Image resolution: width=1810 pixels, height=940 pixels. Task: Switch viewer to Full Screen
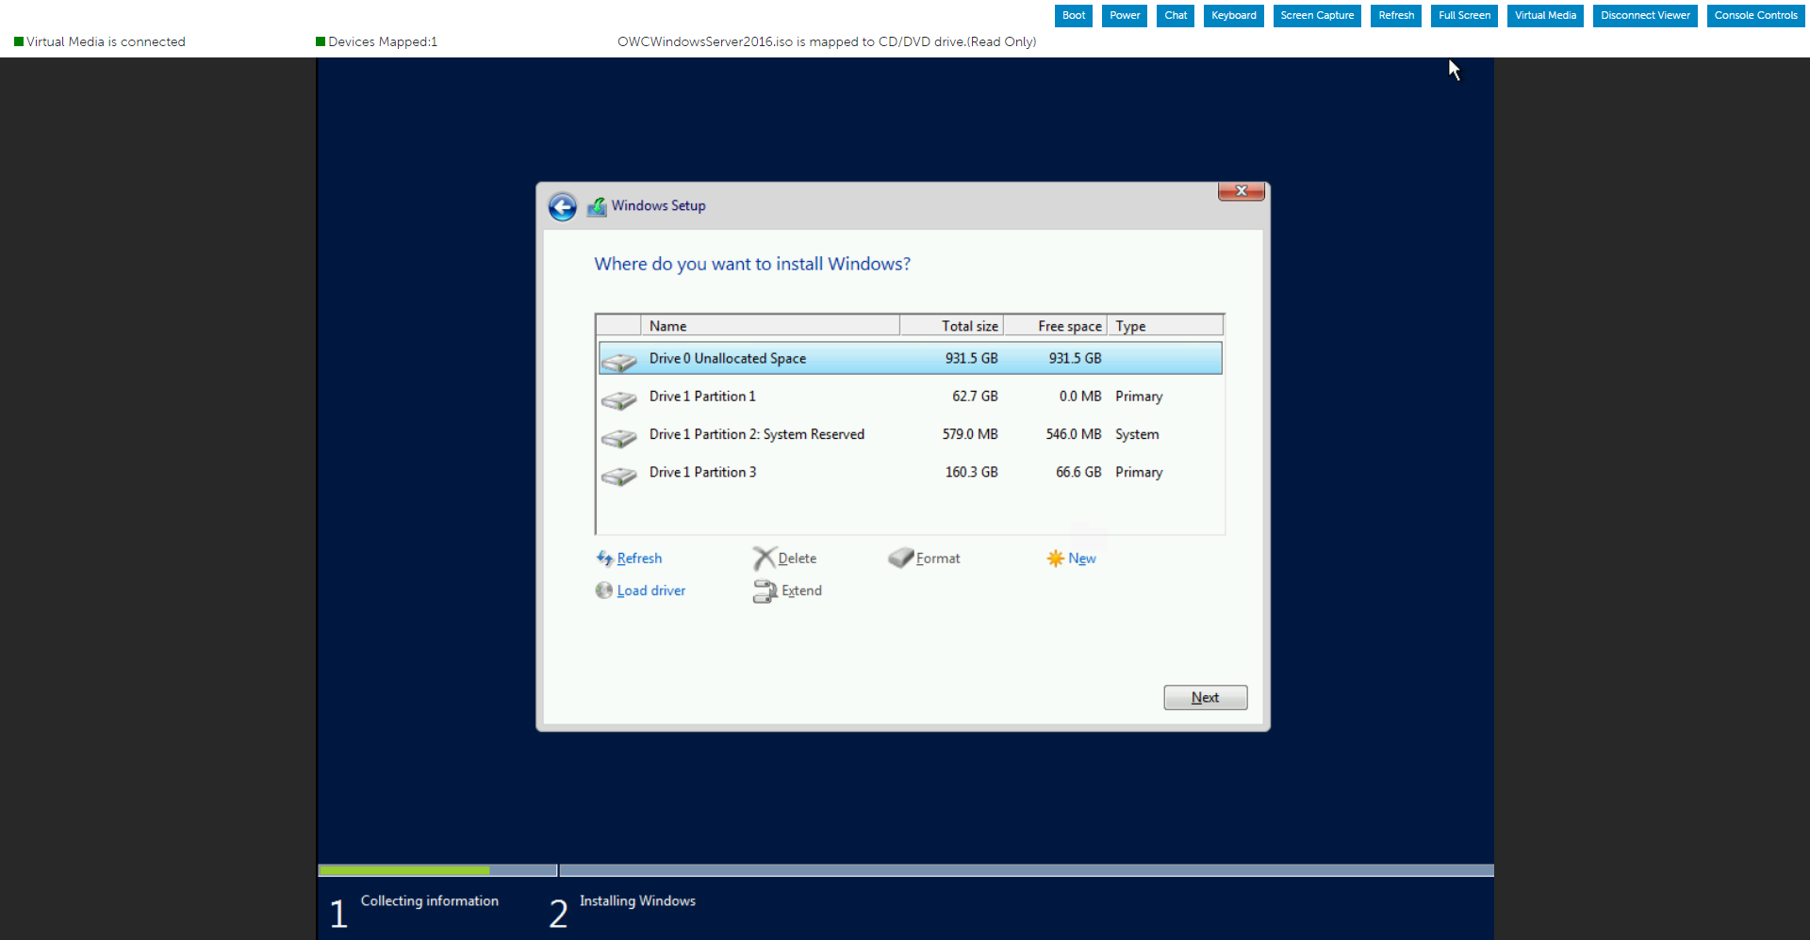pyautogui.click(x=1464, y=16)
